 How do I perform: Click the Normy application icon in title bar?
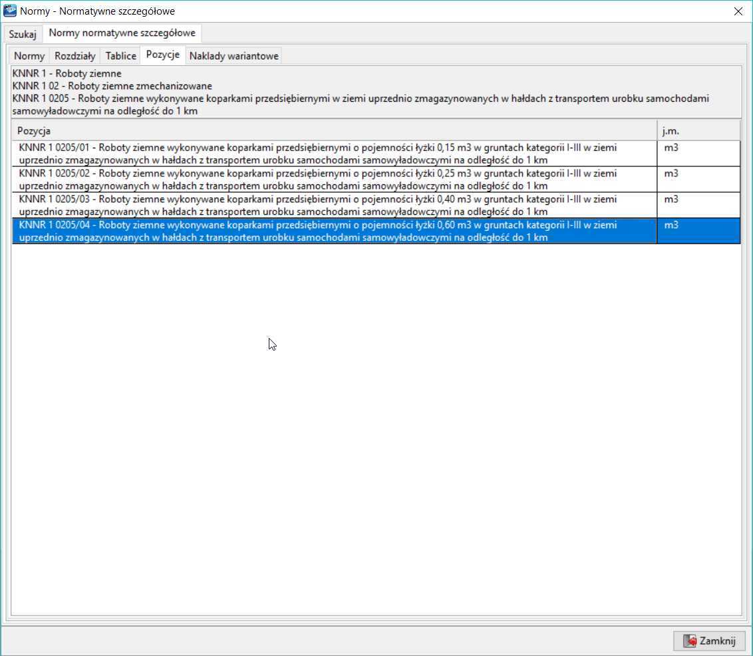10,11
